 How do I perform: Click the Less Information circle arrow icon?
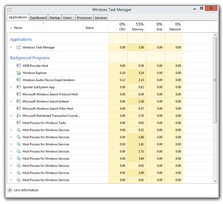pyautogui.click(x=10, y=190)
